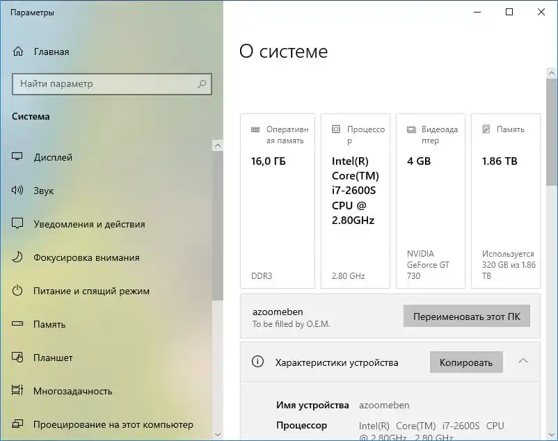
Task: Click the Home icon beside Главная
Action: click(18, 51)
